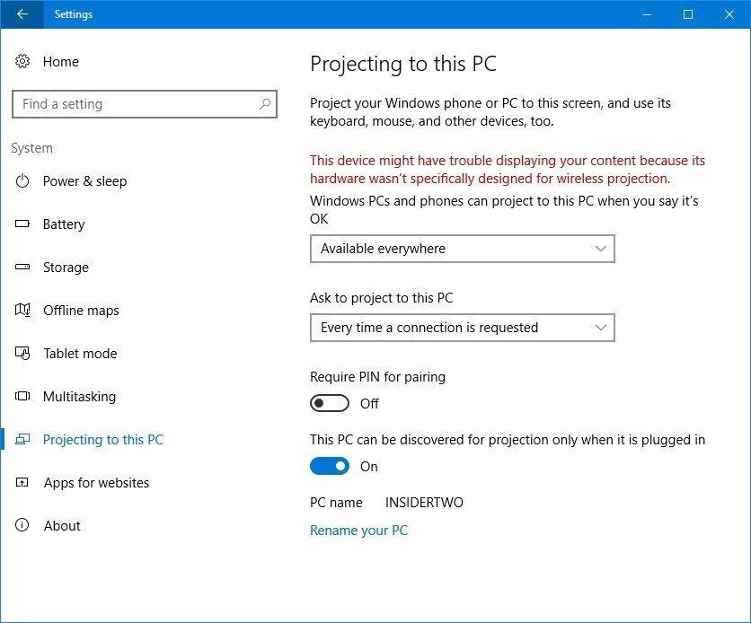Click the Home gear icon
The width and height of the screenshot is (751, 623).
coord(22,61)
